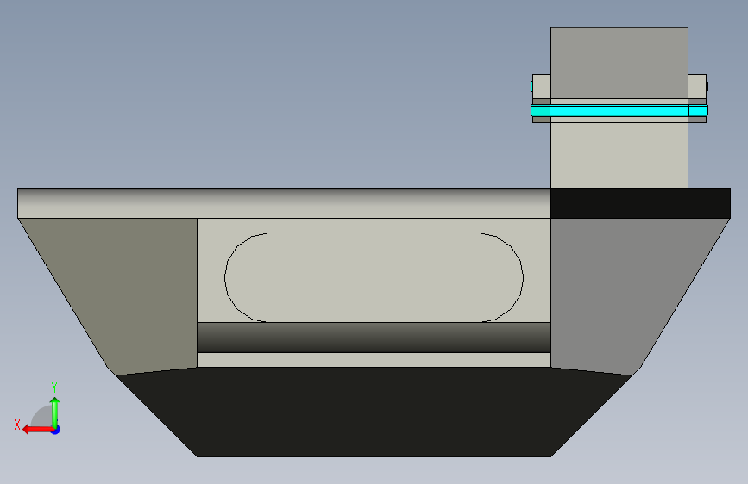Select the blue Z axis origin dot
Screen dimensions: 748x484
[x=56, y=430]
